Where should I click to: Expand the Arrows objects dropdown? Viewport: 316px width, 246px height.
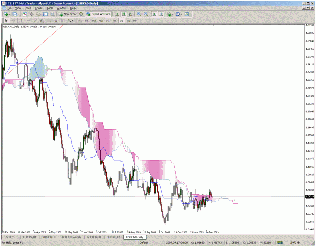pos(72,21)
